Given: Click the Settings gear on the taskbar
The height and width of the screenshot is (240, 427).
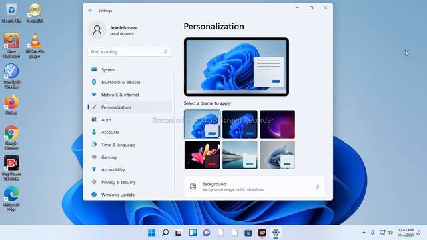Looking at the screenshot, I should pyautogui.click(x=276, y=233).
